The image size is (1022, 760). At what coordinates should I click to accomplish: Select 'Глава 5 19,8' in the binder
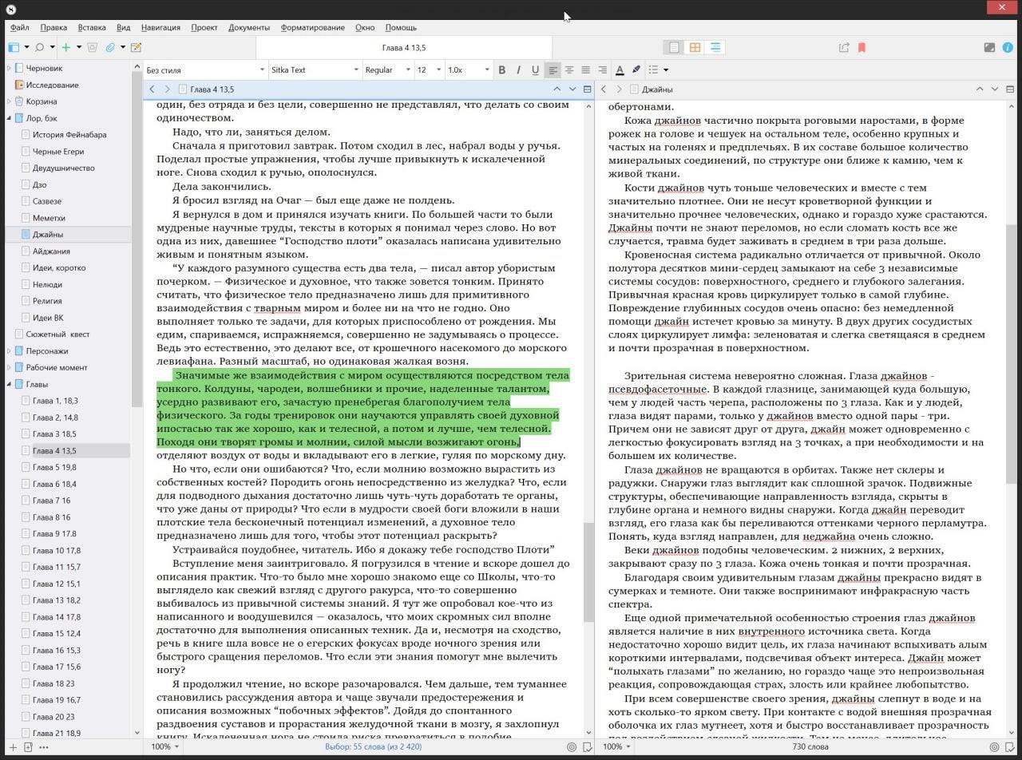54,467
